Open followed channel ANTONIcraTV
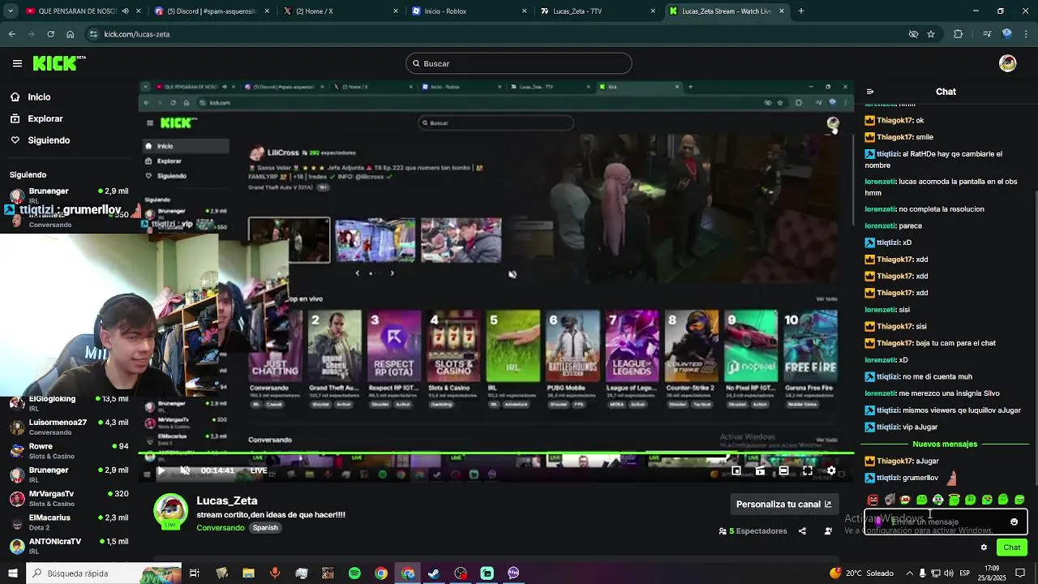Viewport: 1038px width, 584px height. (69, 545)
